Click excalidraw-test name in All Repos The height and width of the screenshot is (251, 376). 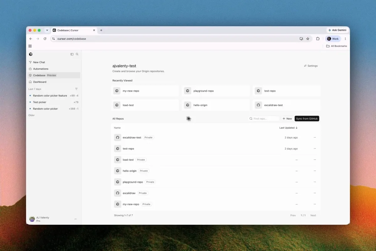tap(132, 137)
